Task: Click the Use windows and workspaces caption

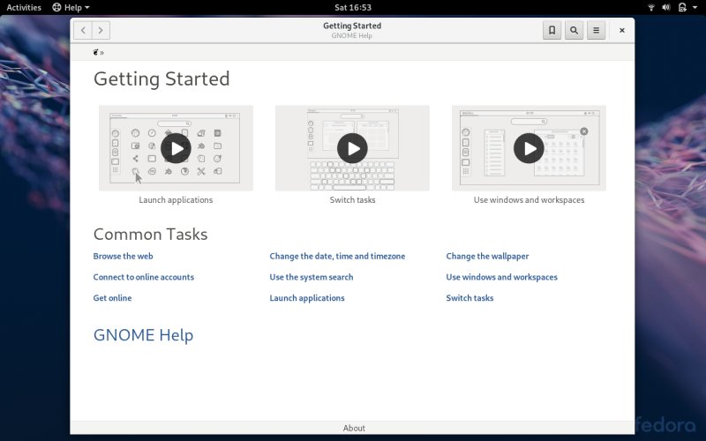Action: tap(529, 200)
